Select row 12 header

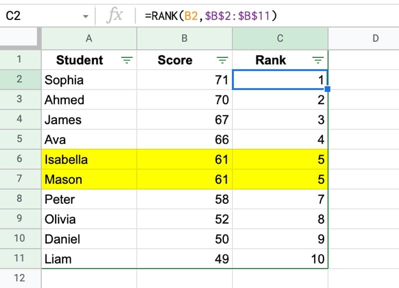pyautogui.click(x=20, y=279)
